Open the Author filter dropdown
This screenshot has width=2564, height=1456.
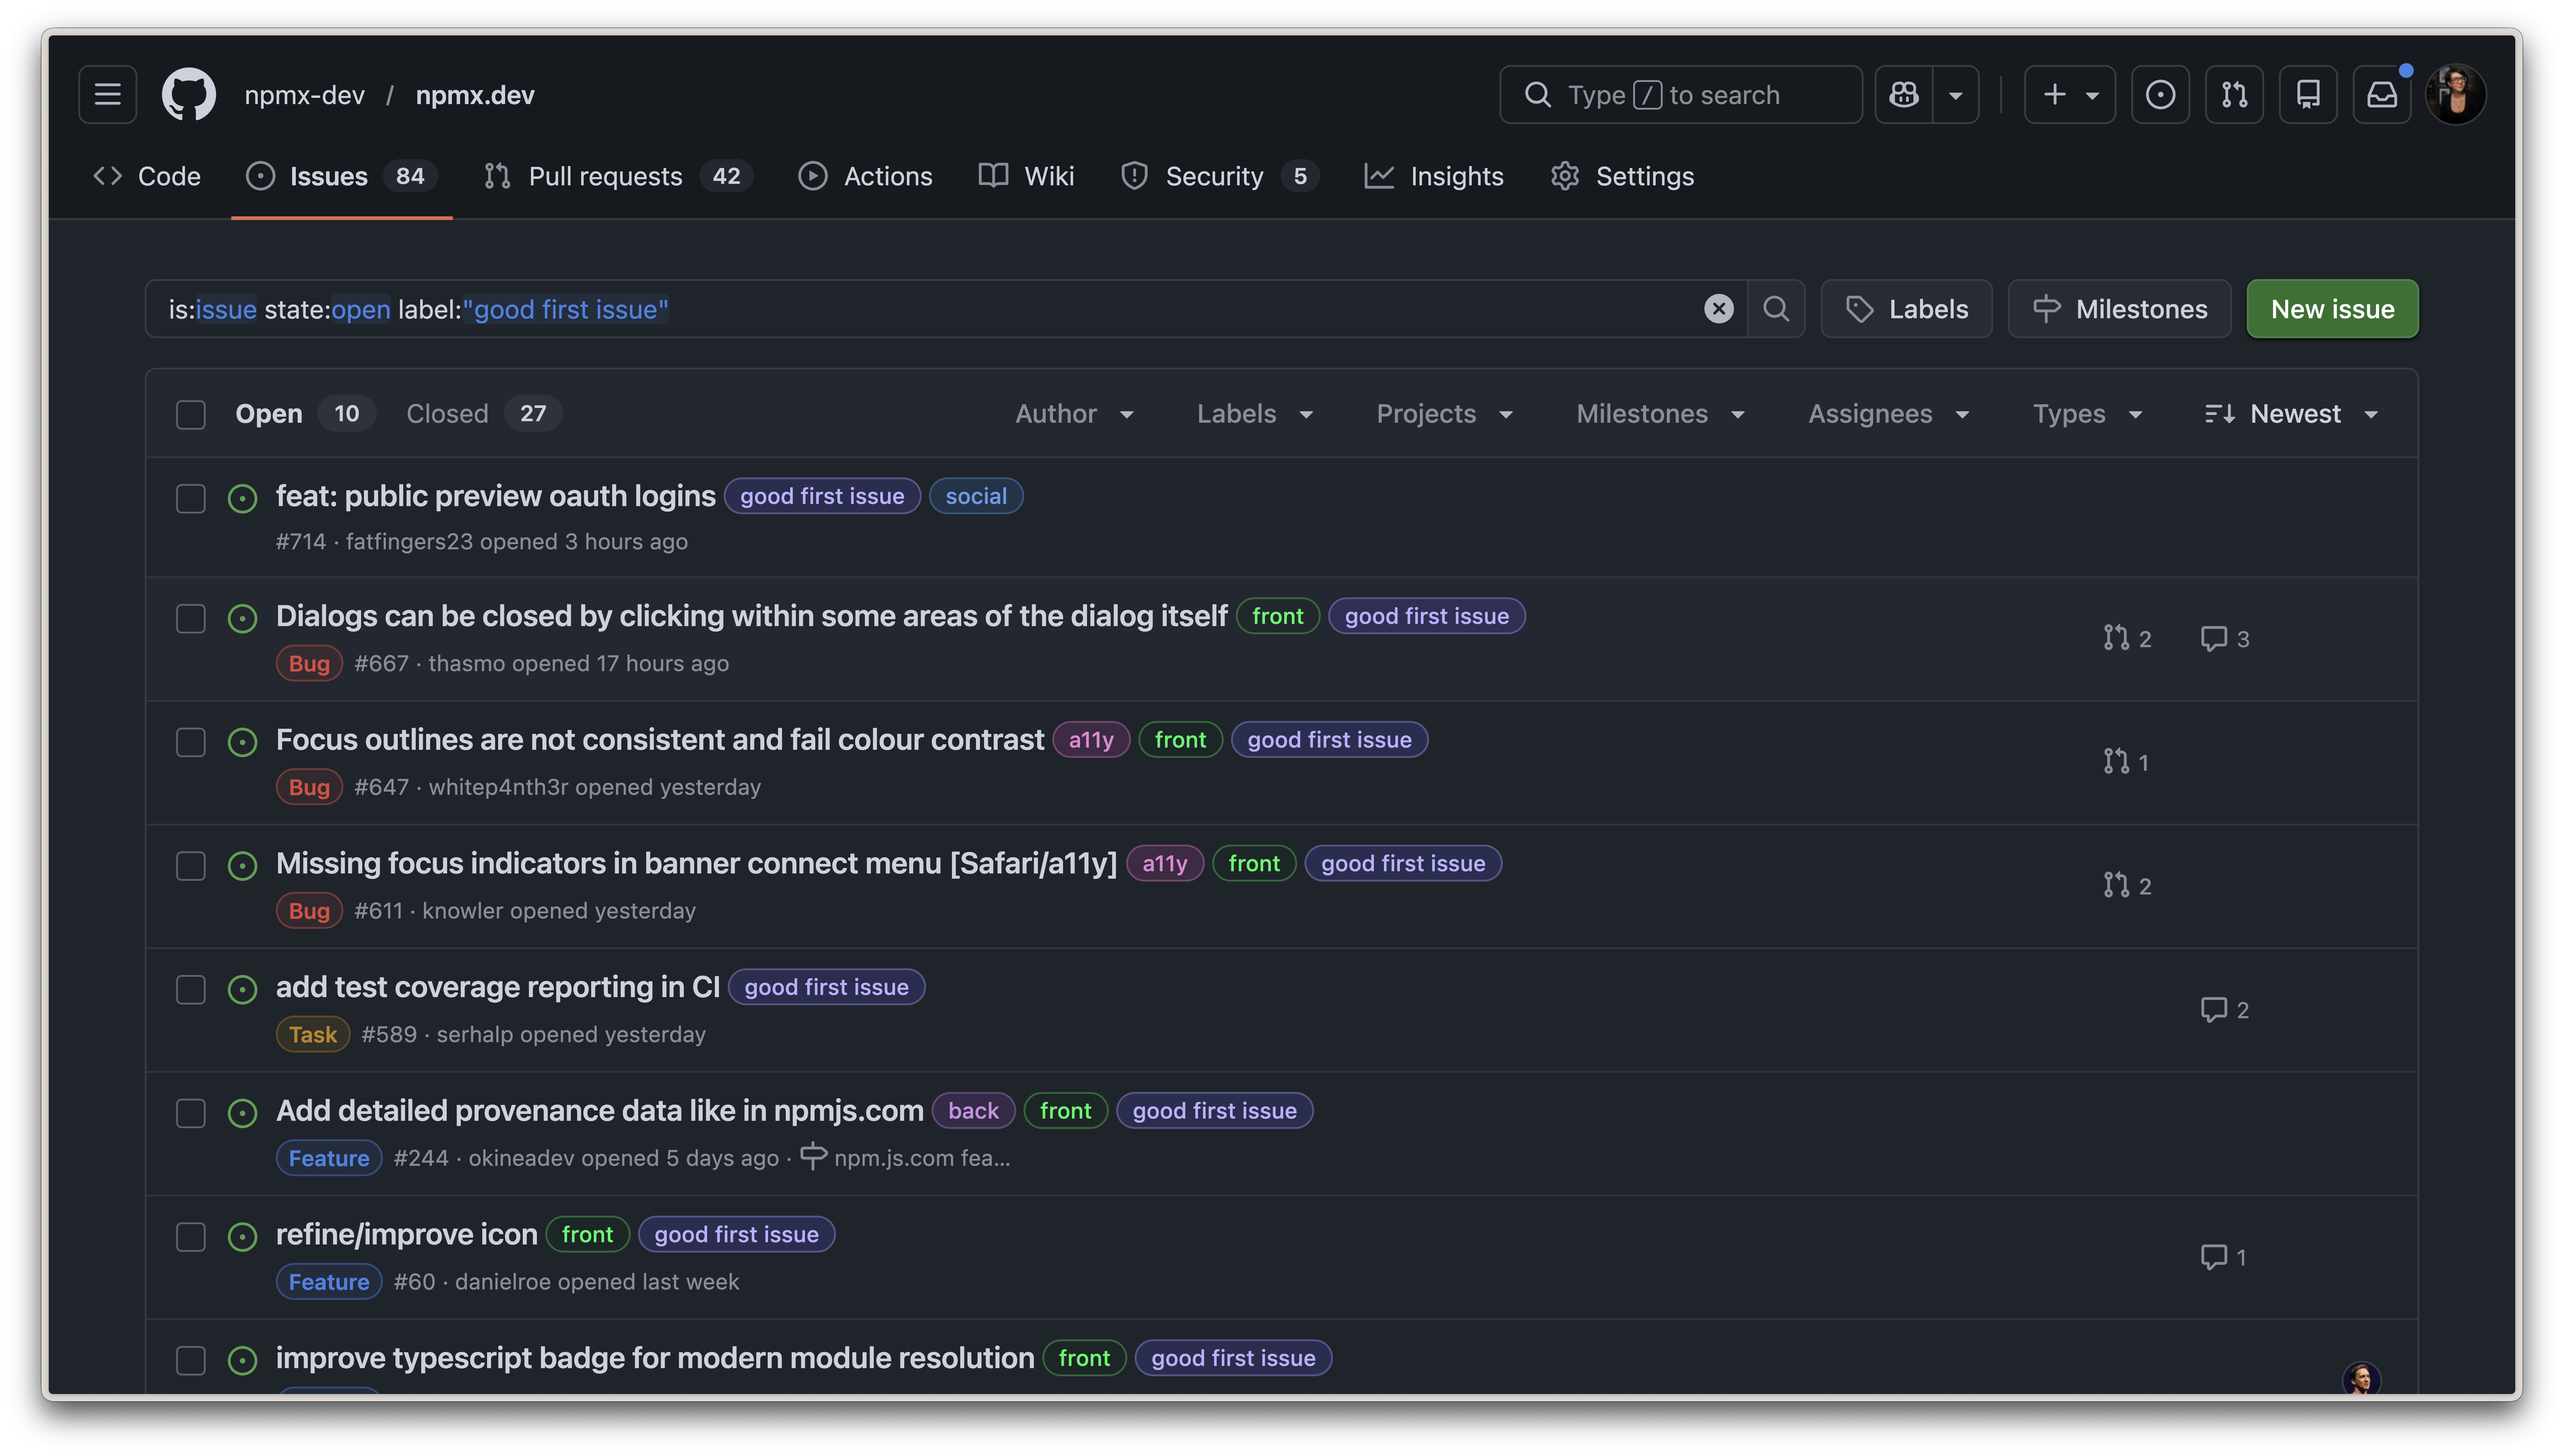tap(1074, 413)
